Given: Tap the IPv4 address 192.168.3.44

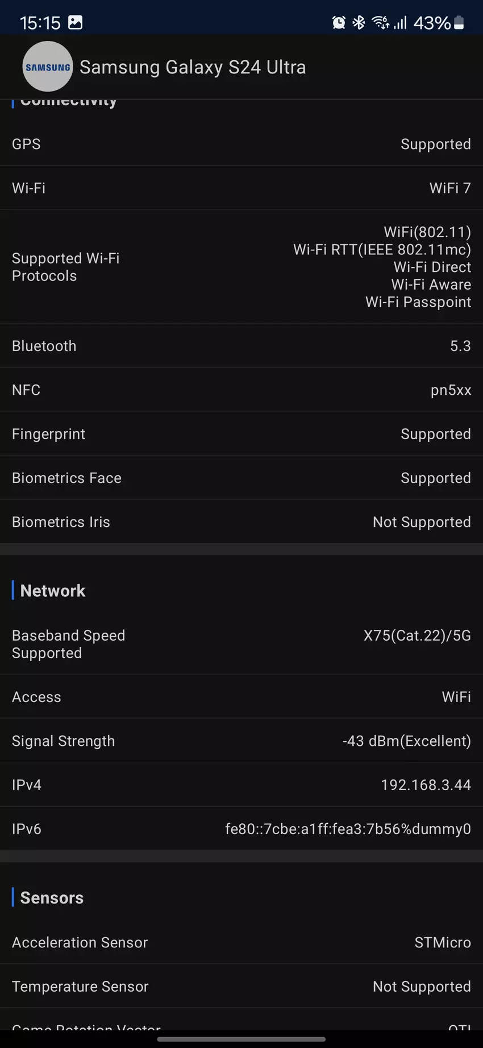Looking at the screenshot, I should 426,785.
